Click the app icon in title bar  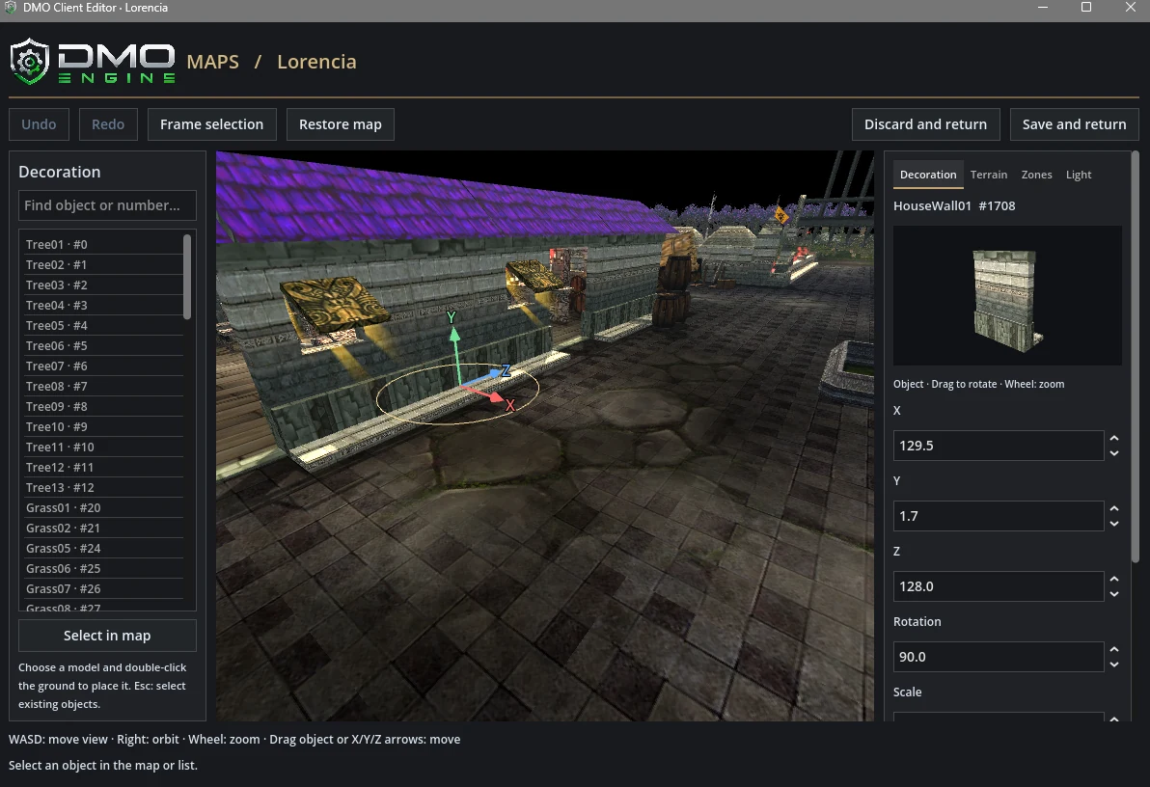coord(11,8)
